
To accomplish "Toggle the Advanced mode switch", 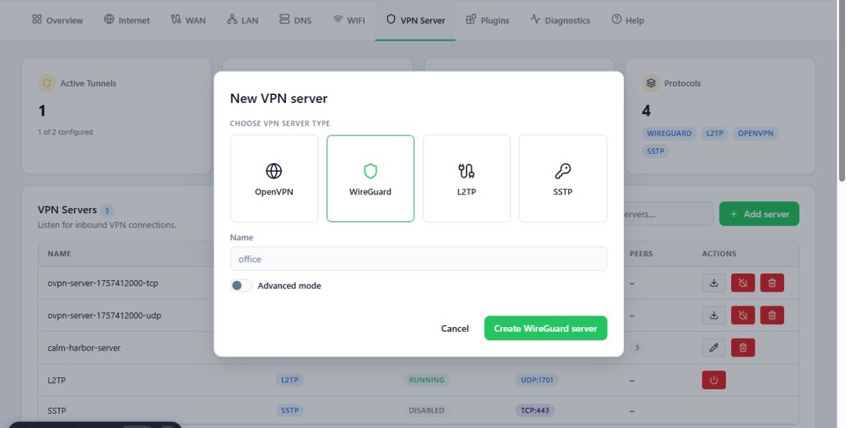I will tap(241, 286).
